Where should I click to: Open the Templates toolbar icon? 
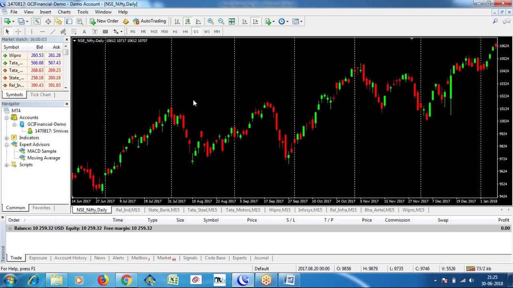[296, 21]
